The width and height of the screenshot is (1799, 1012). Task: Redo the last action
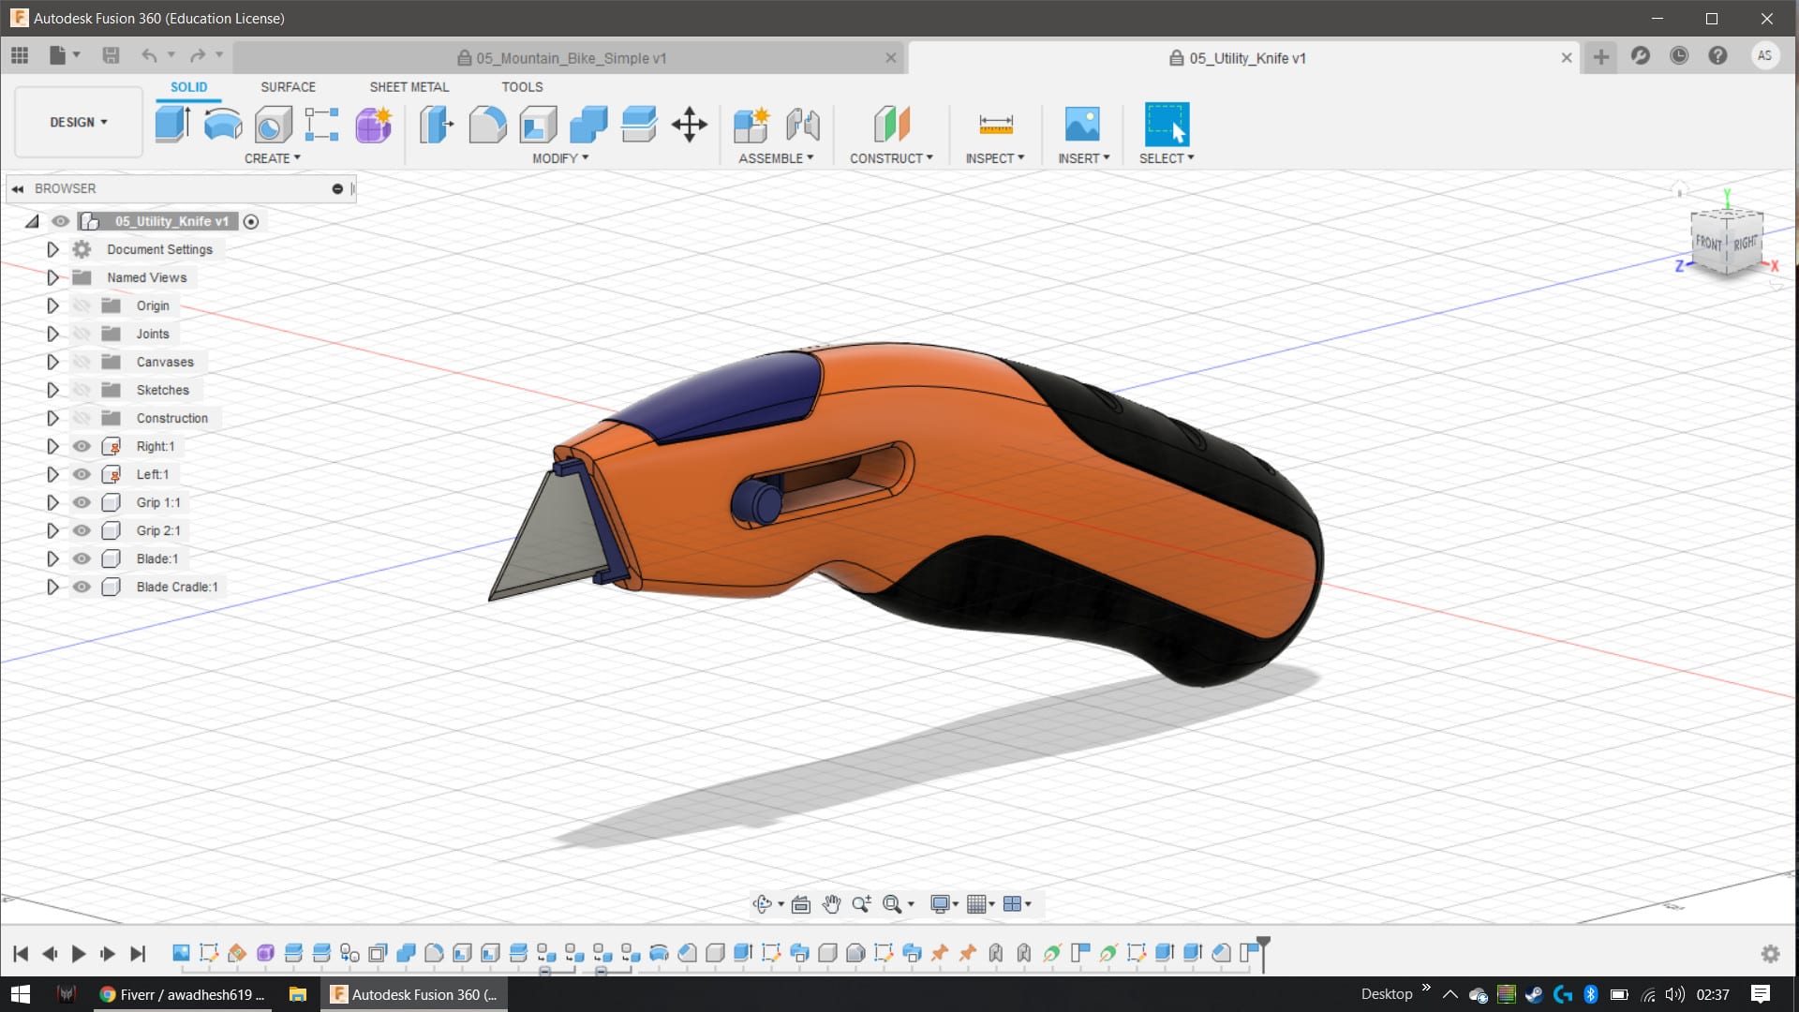(x=198, y=56)
